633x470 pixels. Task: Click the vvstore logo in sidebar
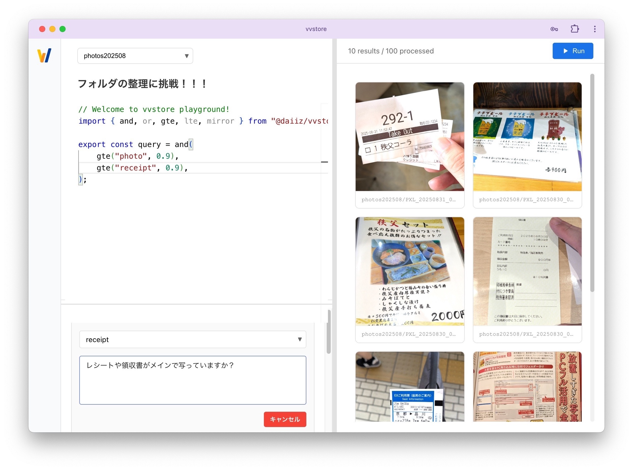[44, 56]
